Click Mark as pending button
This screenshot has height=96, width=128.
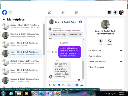(58, 35)
